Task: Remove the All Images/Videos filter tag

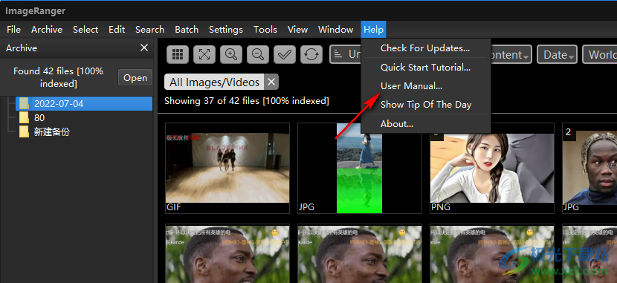Action: [271, 82]
